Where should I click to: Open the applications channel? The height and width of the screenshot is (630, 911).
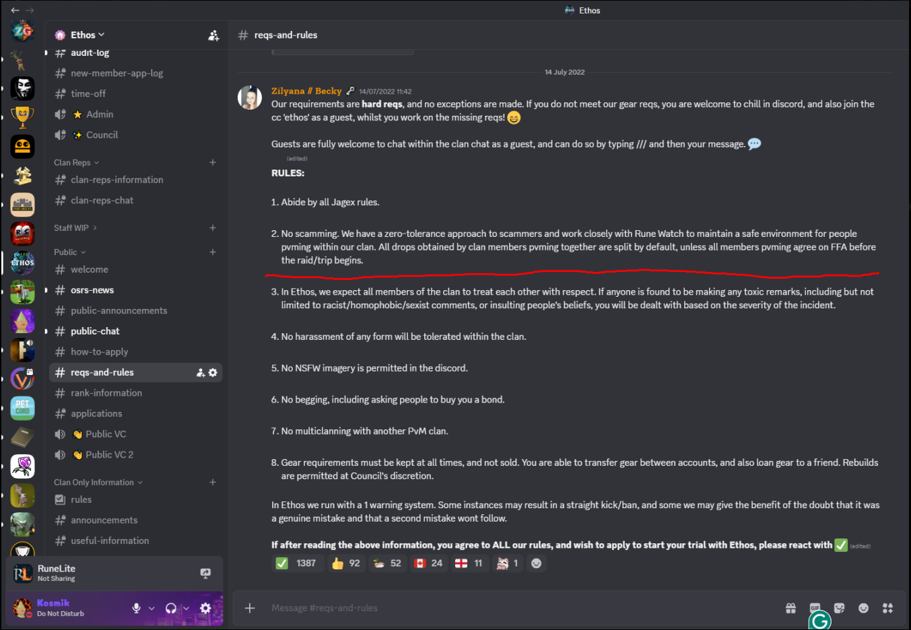coord(136,413)
